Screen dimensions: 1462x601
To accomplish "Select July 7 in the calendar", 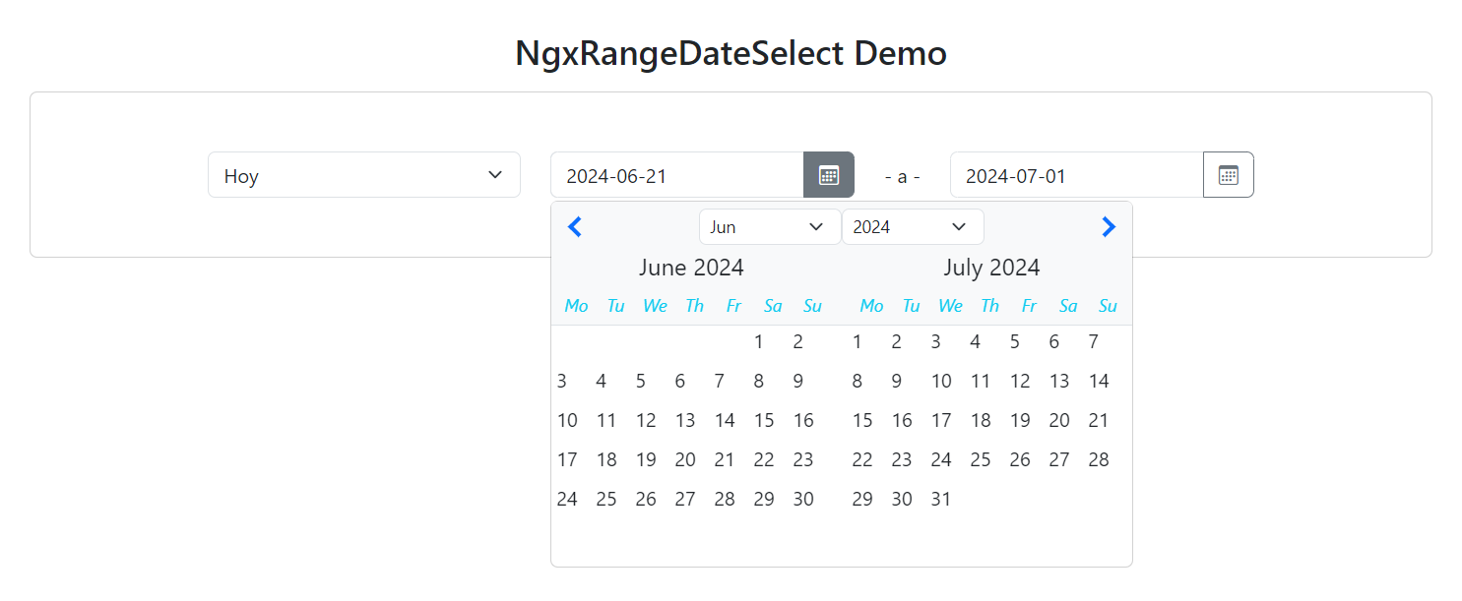I will (x=1094, y=342).
